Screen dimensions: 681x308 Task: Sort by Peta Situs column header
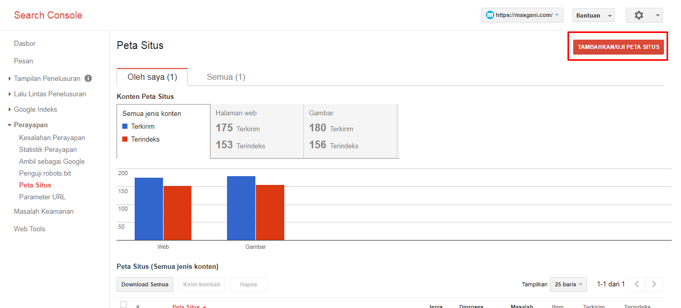[189, 306]
